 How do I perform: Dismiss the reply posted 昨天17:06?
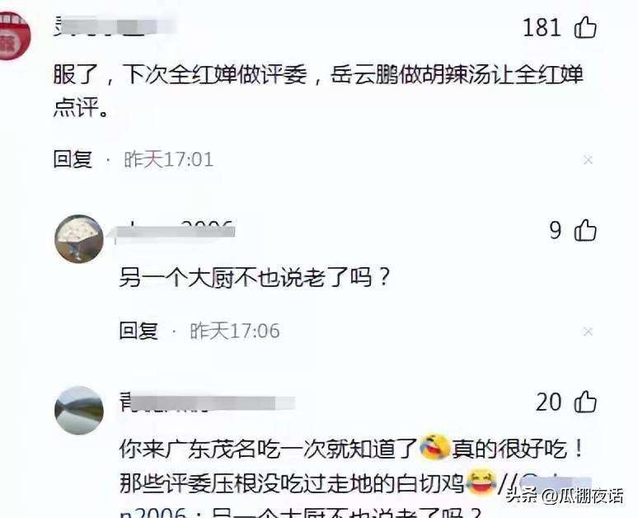point(588,332)
